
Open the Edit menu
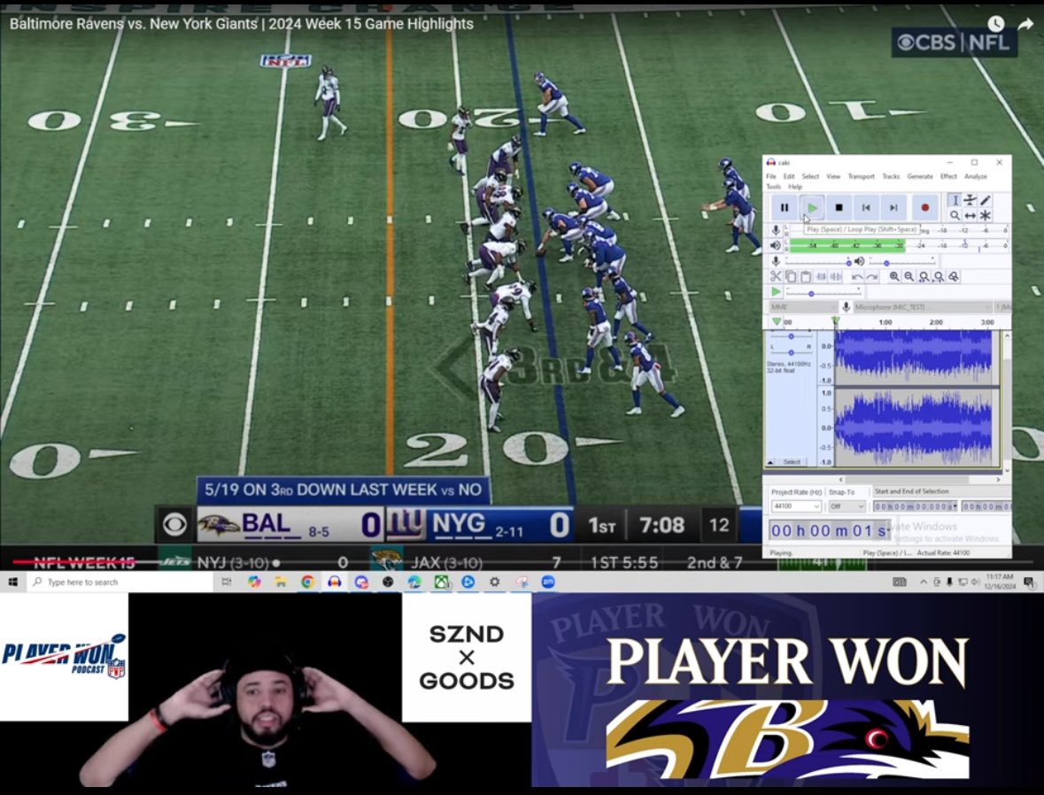click(789, 176)
